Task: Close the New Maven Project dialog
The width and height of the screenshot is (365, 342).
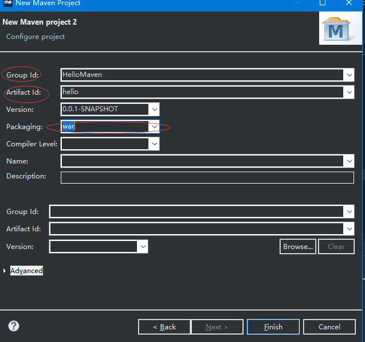Action: click(x=349, y=3)
